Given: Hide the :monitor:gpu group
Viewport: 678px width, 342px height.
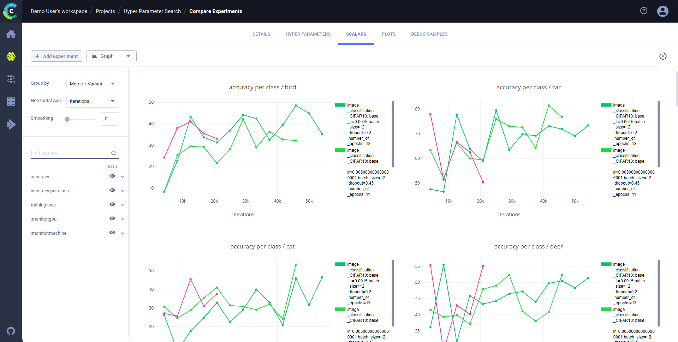Looking at the screenshot, I should click(x=112, y=218).
